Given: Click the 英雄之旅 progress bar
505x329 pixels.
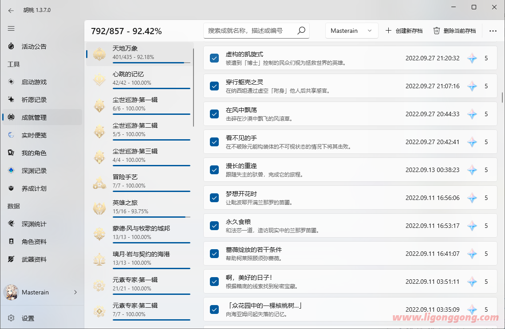Looking at the screenshot, I should point(151,217).
